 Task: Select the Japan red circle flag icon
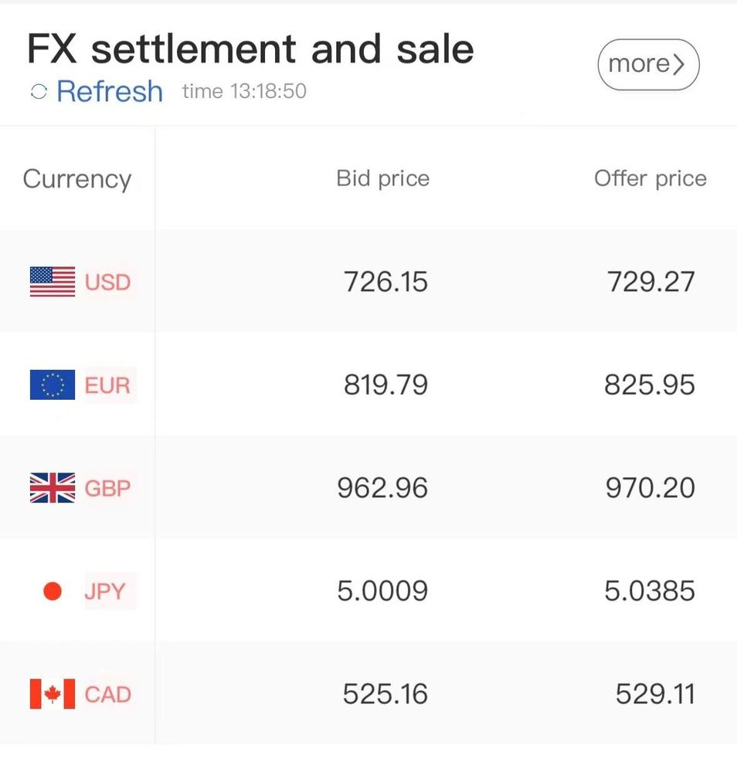53,591
